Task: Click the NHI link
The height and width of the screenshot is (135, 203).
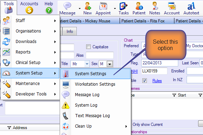Action: tap(134, 71)
